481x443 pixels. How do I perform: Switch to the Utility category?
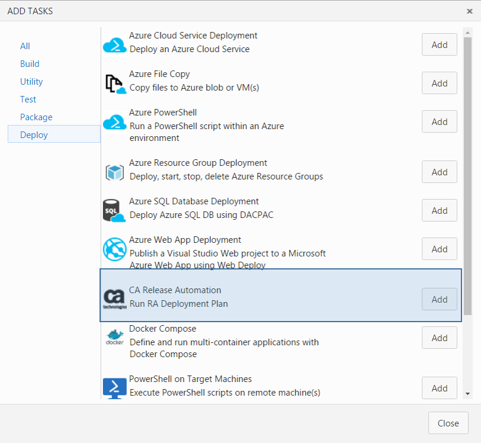[x=31, y=82]
